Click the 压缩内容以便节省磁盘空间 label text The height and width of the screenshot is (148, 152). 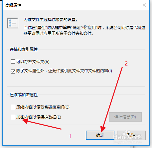coord(43,107)
